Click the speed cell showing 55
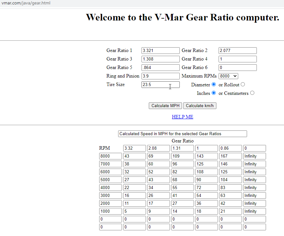 tap(182, 187)
